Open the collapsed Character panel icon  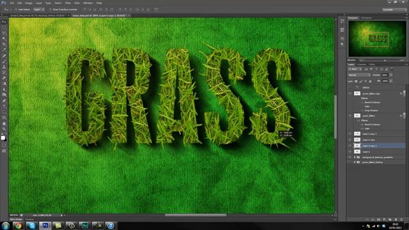(x=342, y=38)
